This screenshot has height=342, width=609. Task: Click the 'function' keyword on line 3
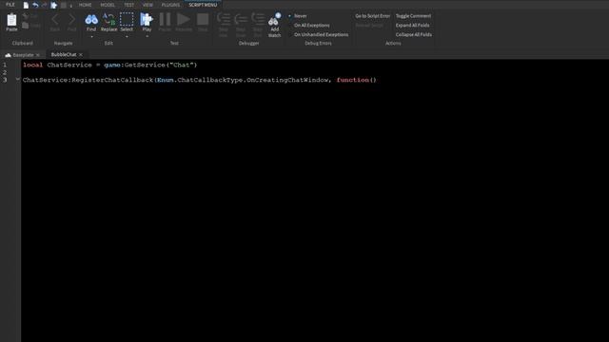click(x=353, y=80)
